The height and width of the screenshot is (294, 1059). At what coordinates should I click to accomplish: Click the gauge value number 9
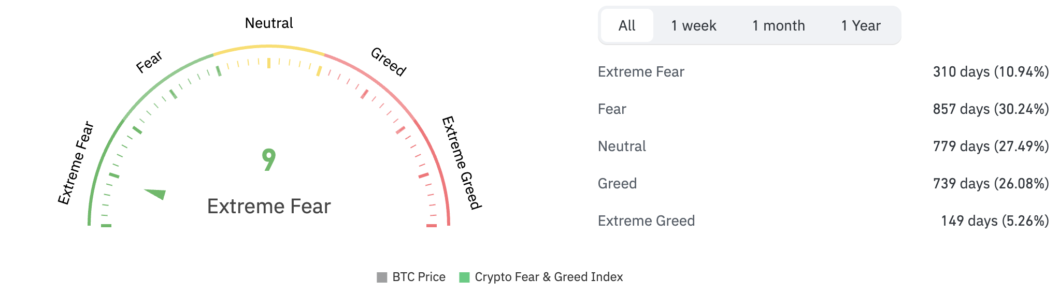click(269, 160)
